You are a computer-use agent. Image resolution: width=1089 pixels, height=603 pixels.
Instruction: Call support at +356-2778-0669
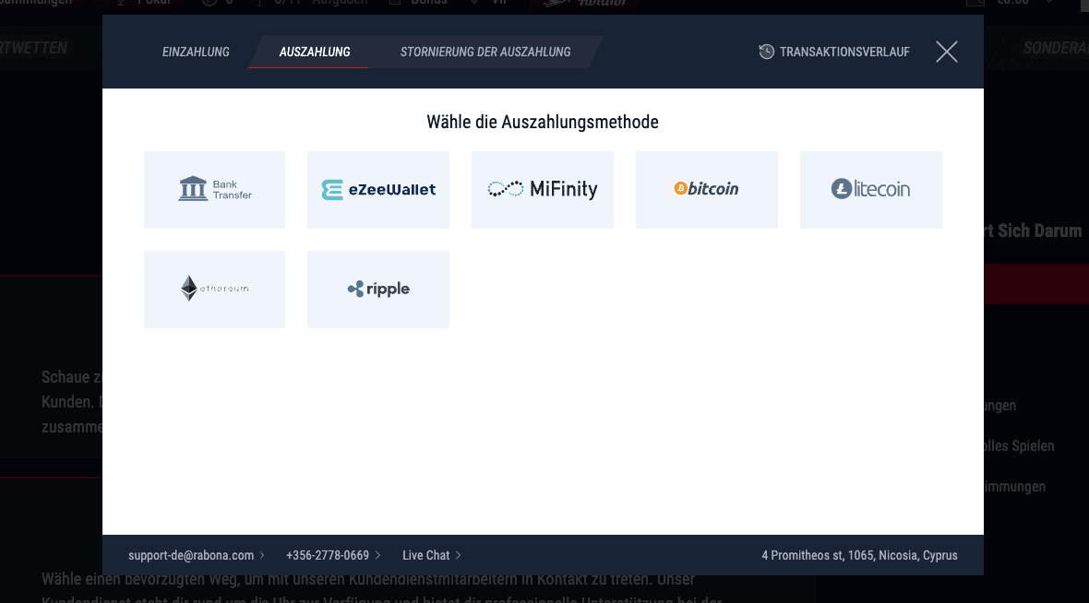point(327,555)
